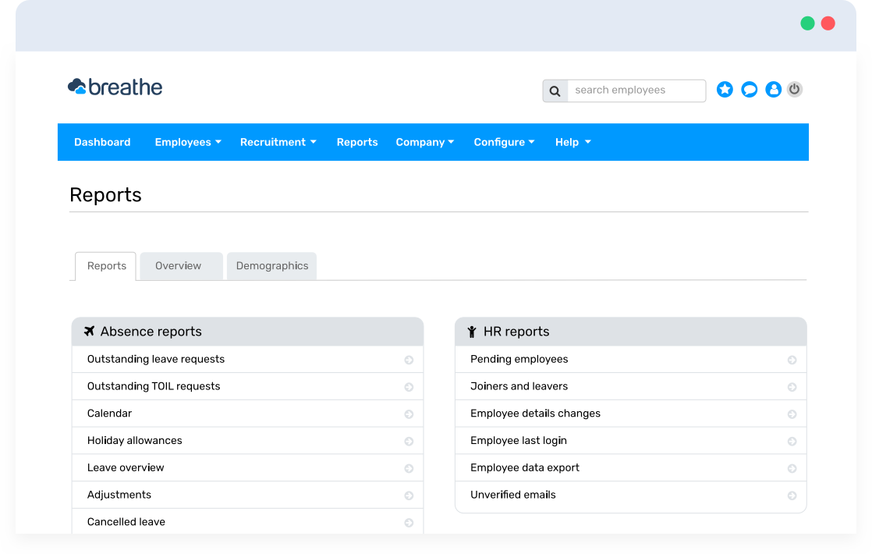The image size is (872, 554).
Task: Select the Reports tab
Action: point(105,266)
